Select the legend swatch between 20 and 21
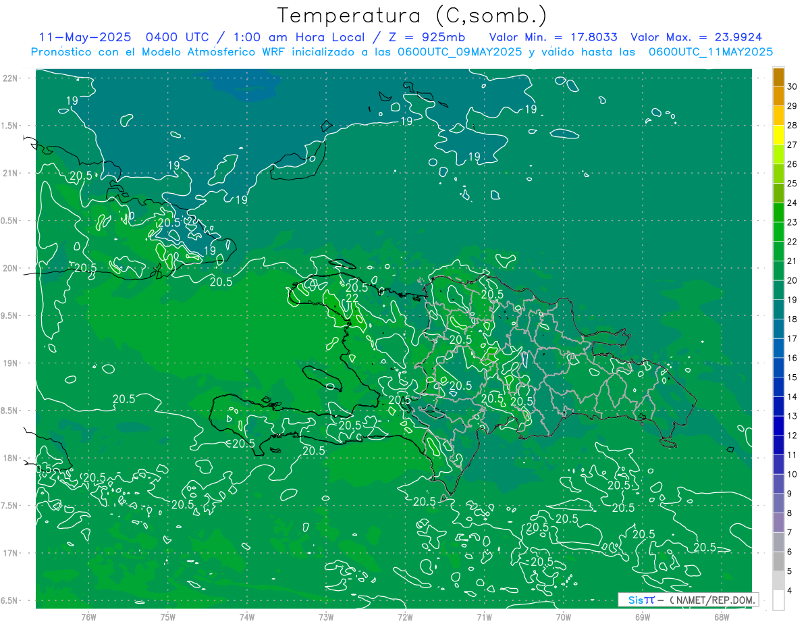810x626 pixels. [x=778, y=271]
